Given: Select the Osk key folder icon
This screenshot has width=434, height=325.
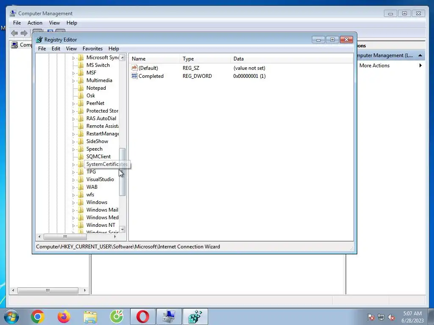Looking at the screenshot, I should 81,96.
